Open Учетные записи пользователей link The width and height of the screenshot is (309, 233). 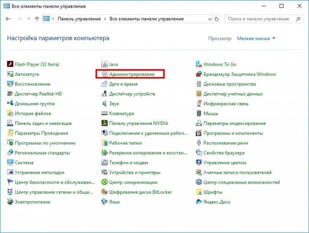pyautogui.click(x=237, y=172)
